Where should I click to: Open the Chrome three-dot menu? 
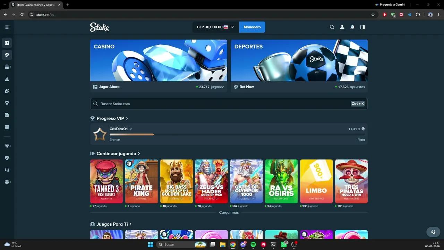(x=439, y=15)
